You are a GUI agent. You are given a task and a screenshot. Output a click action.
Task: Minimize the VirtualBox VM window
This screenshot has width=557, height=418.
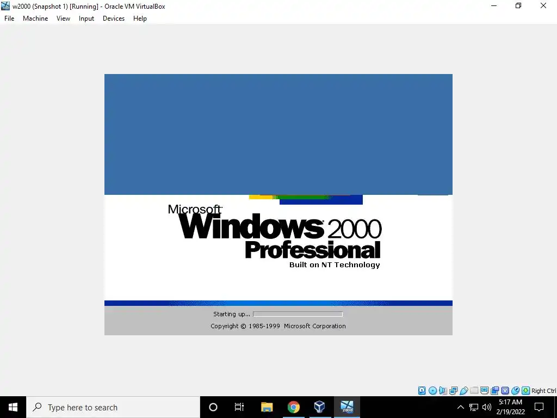click(x=494, y=6)
